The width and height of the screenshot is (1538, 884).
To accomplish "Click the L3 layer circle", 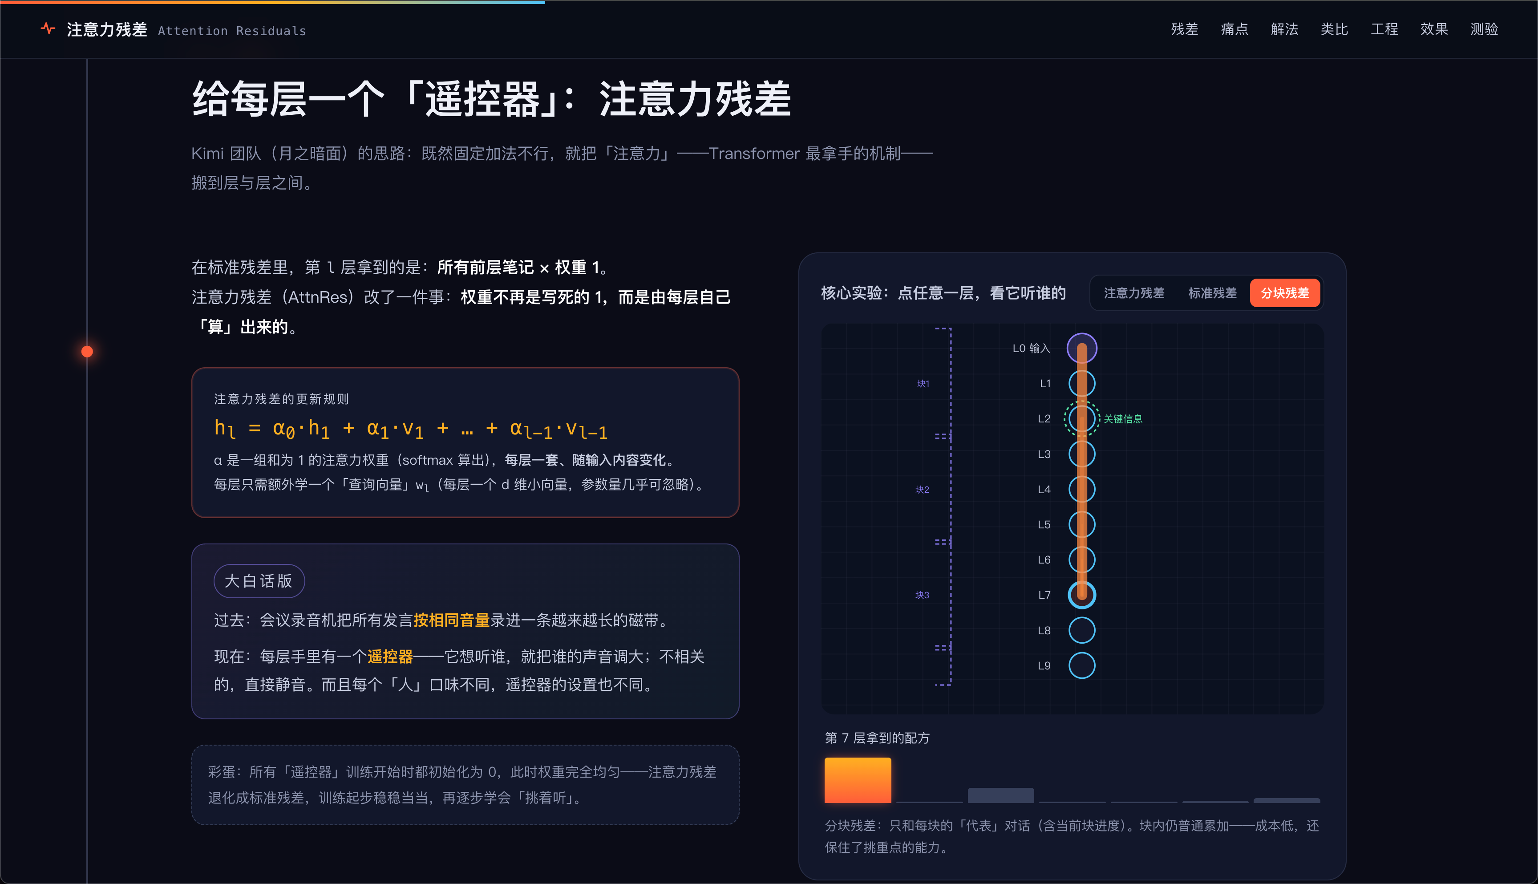I will click(x=1081, y=454).
